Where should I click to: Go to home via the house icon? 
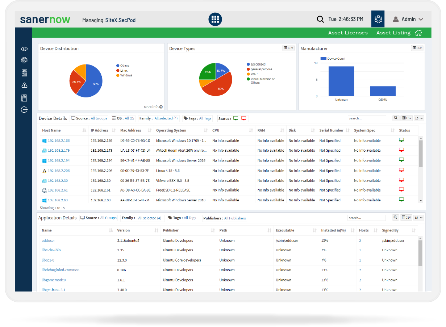(x=418, y=33)
